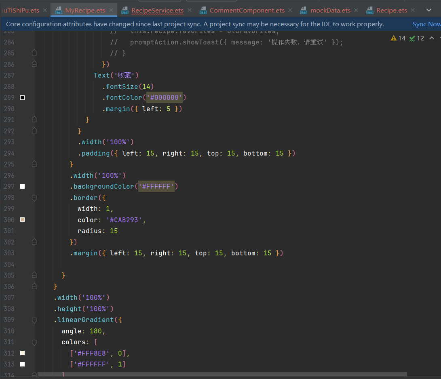This screenshot has width=441, height=379.
Task: Close the CommentComponent.ets tab
Action: [290, 11]
